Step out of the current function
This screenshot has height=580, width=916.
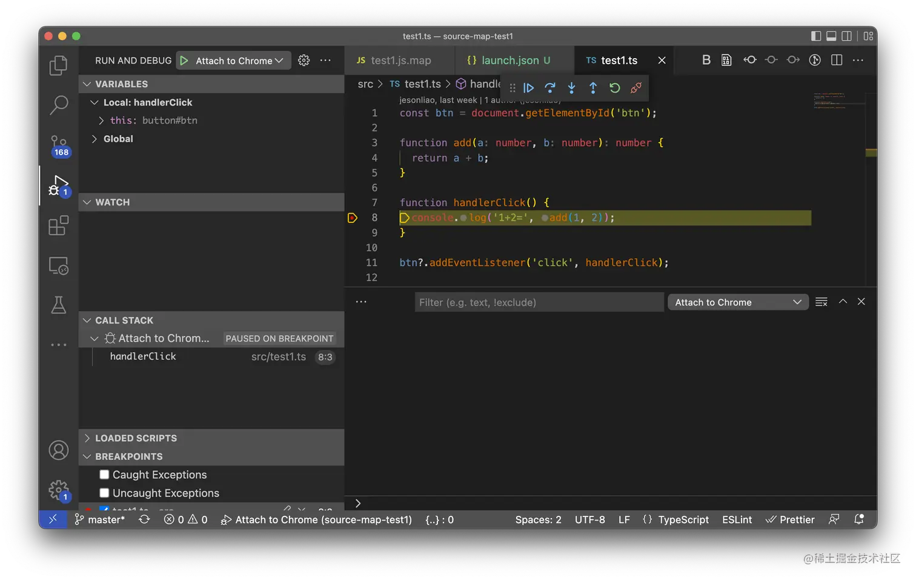pyautogui.click(x=593, y=88)
